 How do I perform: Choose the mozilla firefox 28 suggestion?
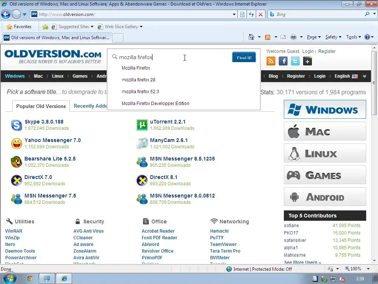(x=138, y=80)
